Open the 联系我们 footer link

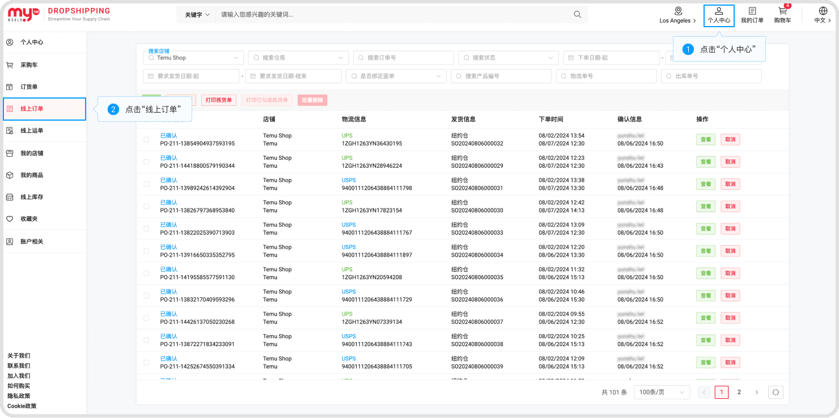point(19,366)
